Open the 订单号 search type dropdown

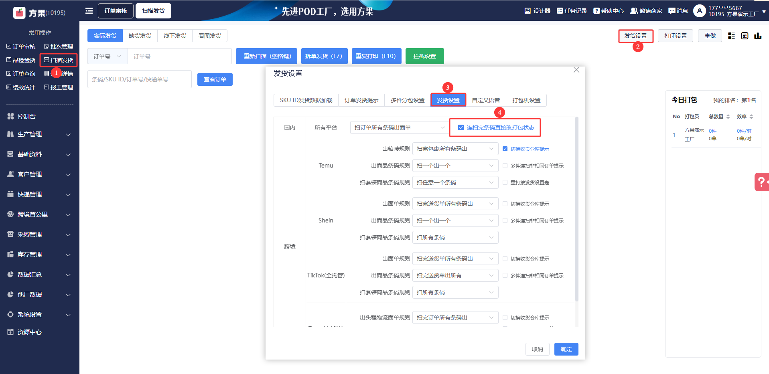pyautogui.click(x=107, y=57)
